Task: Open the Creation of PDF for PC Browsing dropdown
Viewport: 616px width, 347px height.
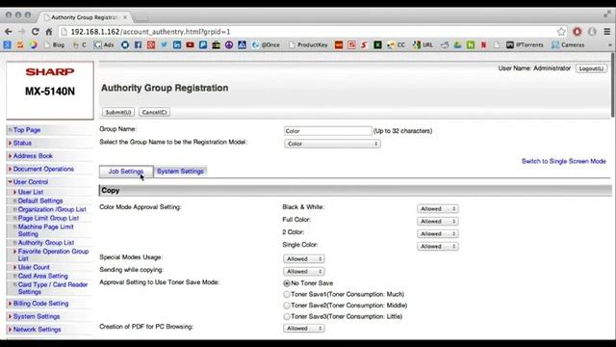Action: [x=304, y=328]
